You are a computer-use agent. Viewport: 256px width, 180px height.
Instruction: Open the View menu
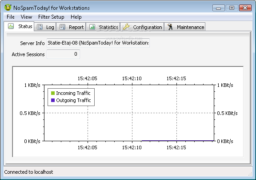[26, 17]
